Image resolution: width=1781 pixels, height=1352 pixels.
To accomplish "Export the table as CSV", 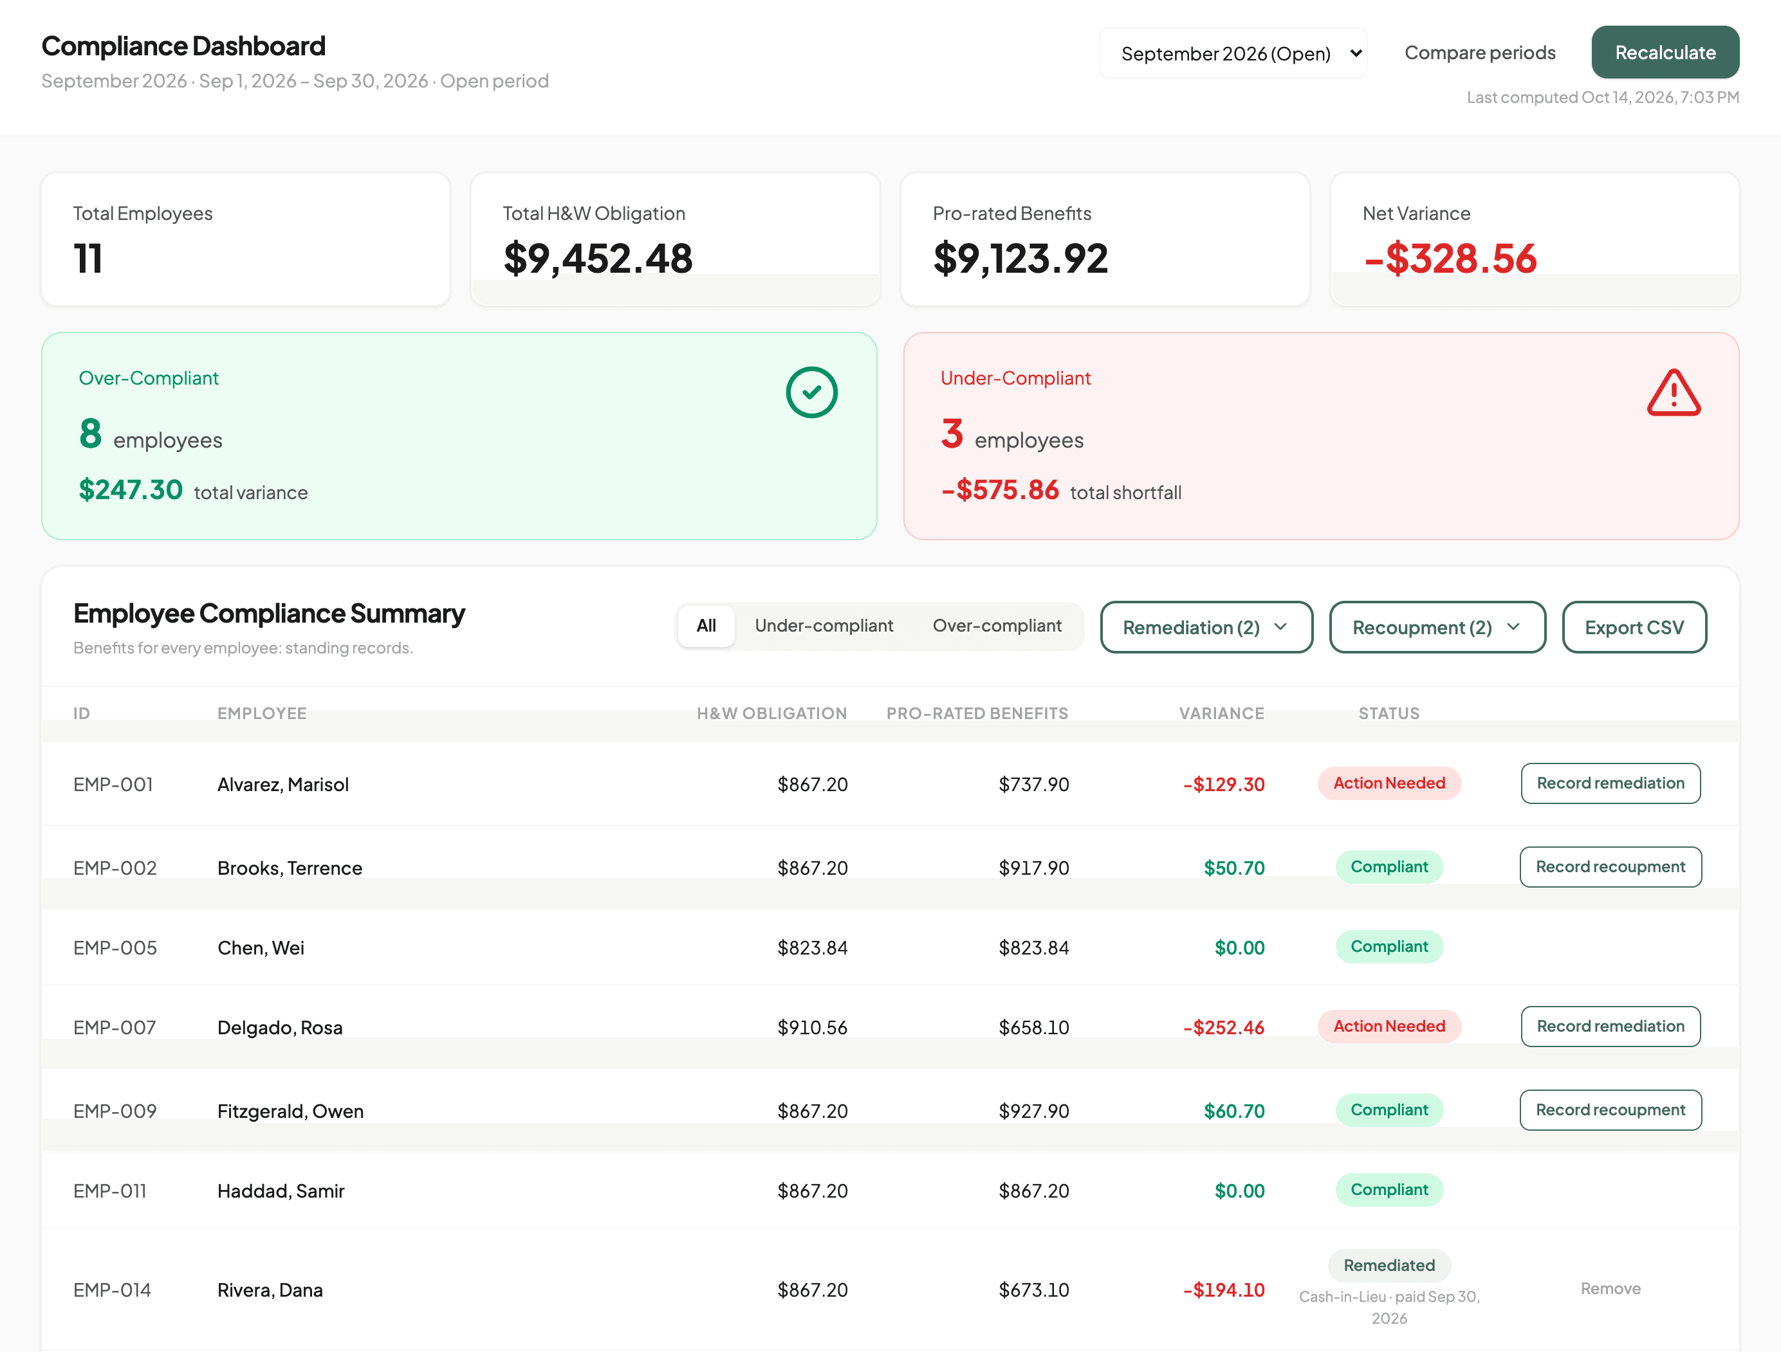I will coord(1634,627).
